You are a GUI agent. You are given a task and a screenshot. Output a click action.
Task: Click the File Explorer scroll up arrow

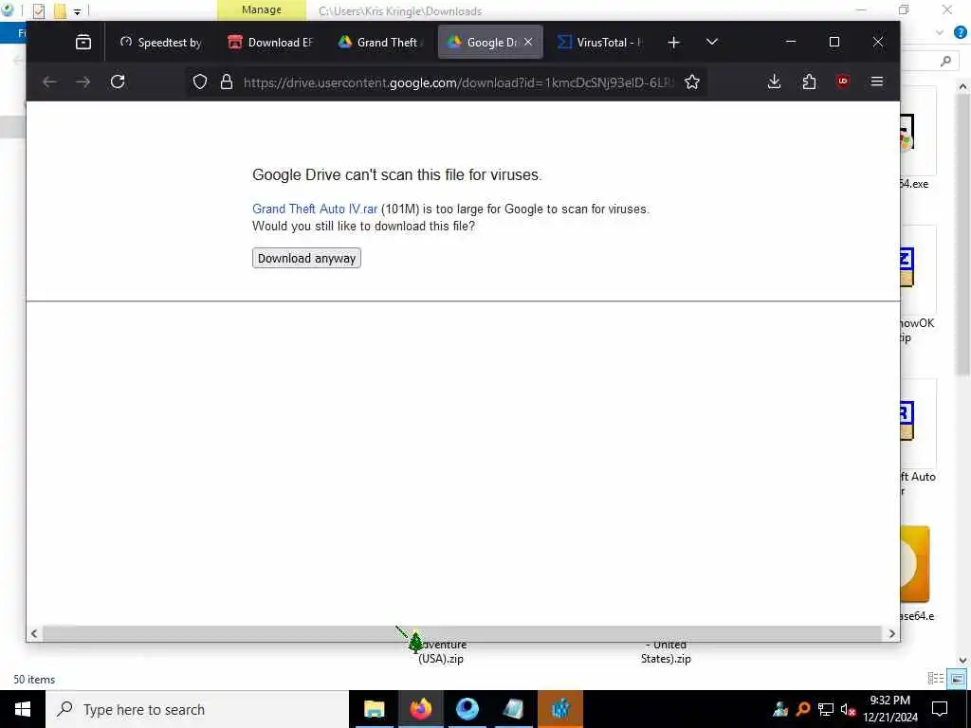click(963, 87)
